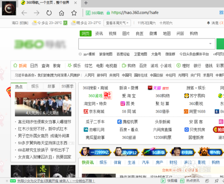Open the 天猫 双11 site link
This screenshot has height=184, width=224.
[x=158, y=88]
